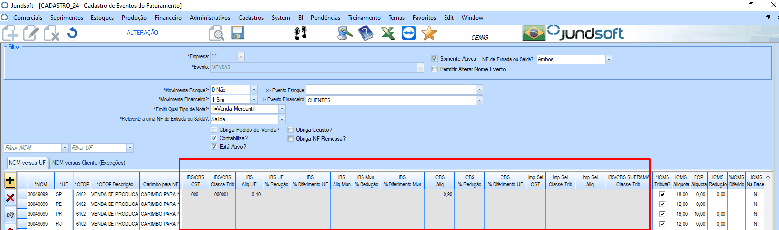Launch the TeamViewer remote support icon
The width and height of the screenshot is (779, 230).
point(408,33)
